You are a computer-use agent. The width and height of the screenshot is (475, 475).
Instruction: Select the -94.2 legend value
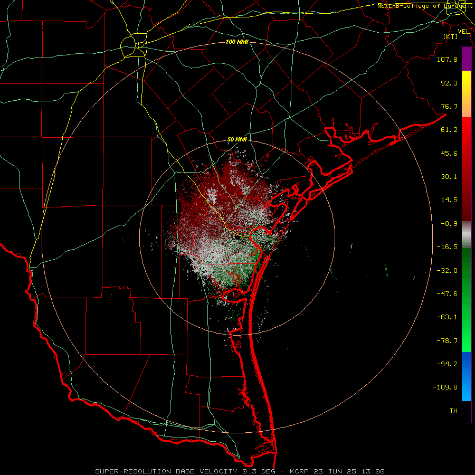[447, 364]
